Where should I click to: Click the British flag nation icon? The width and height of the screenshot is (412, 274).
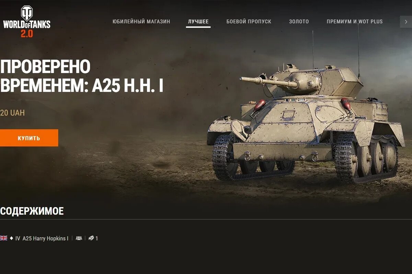[x=4, y=238]
